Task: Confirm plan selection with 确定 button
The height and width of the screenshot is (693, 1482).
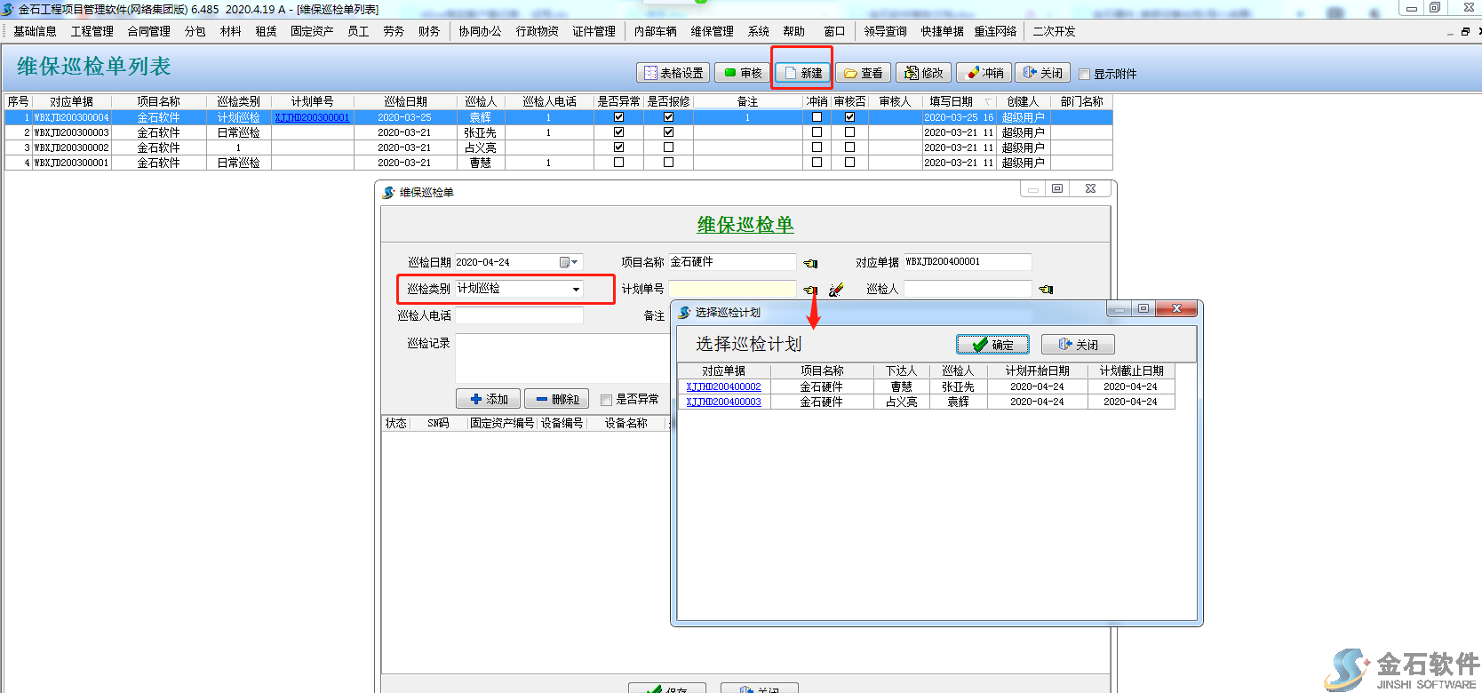Action: point(992,345)
